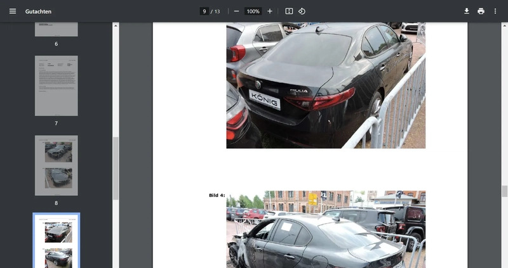The width and height of the screenshot is (508, 268).
Task: Click the page 7 number label
Action: pos(57,123)
